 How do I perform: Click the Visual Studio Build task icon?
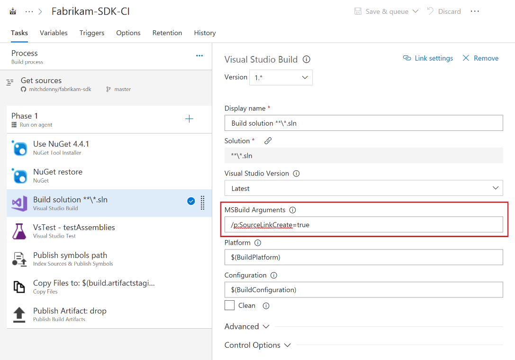(x=19, y=203)
